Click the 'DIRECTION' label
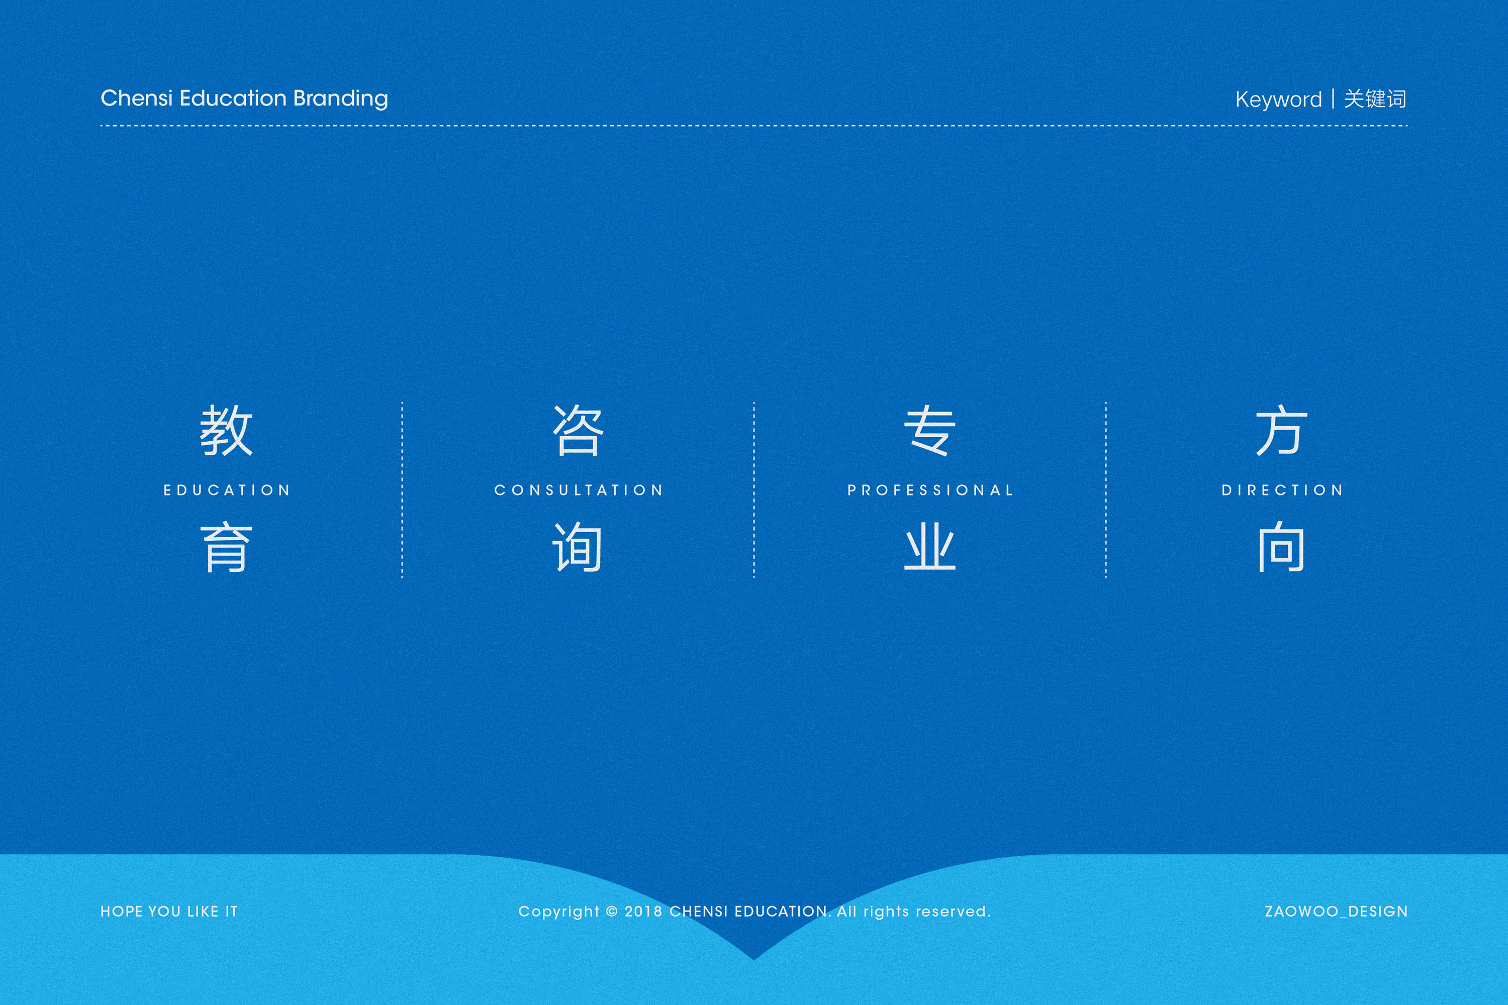1508x1005 pixels. (1282, 490)
